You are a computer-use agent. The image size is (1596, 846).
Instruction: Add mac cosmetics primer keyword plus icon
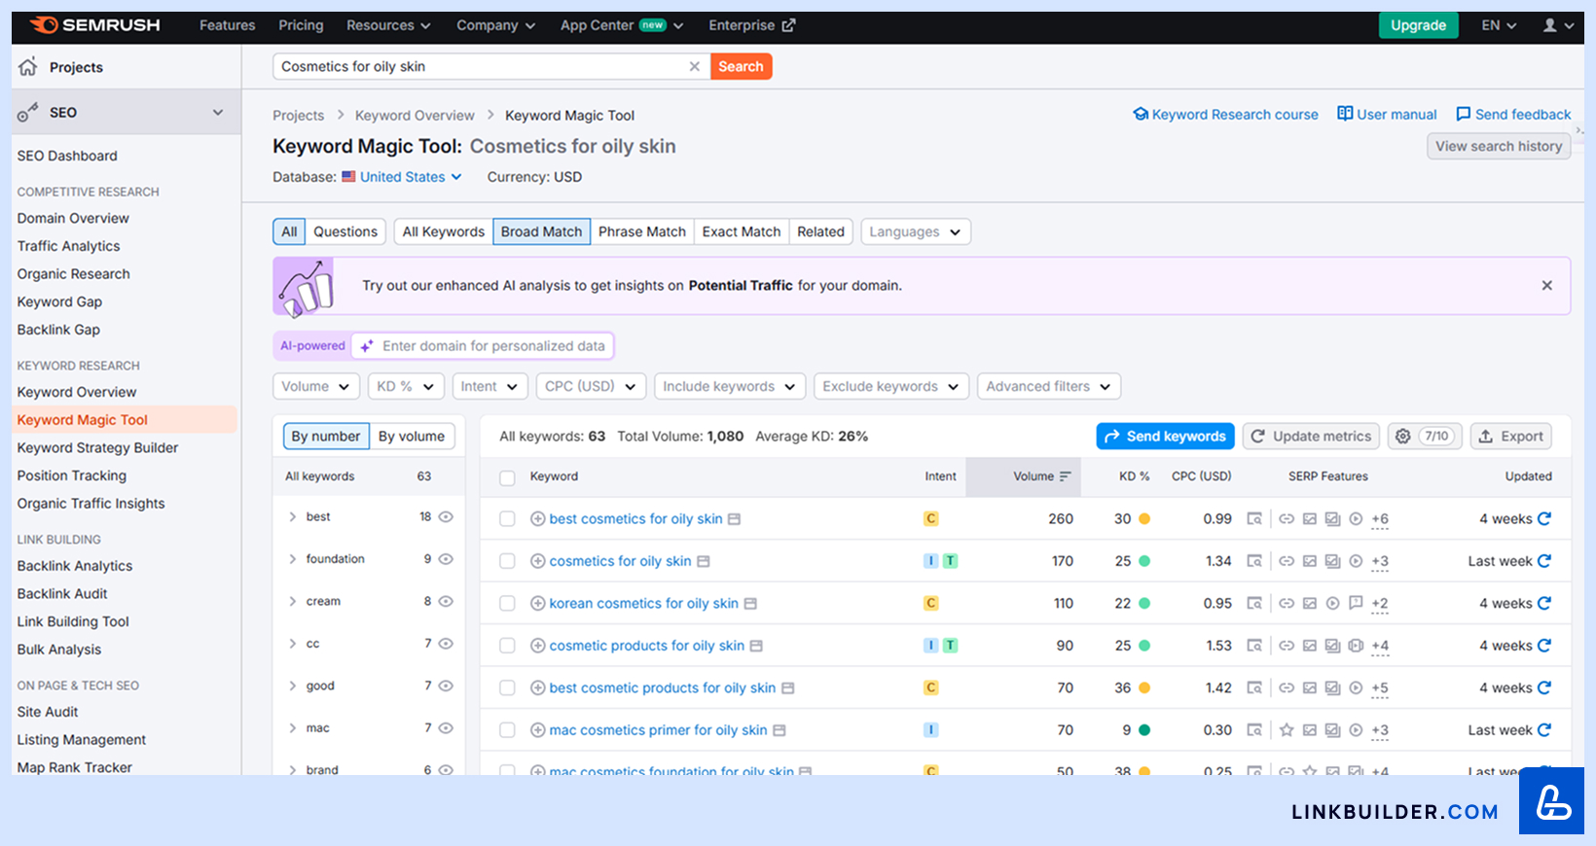(537, 730)
